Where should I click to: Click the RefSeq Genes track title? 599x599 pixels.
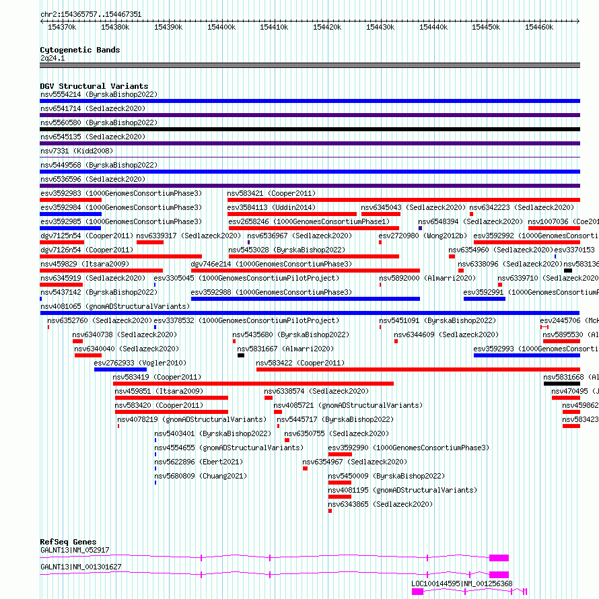(x=68, y=542)
